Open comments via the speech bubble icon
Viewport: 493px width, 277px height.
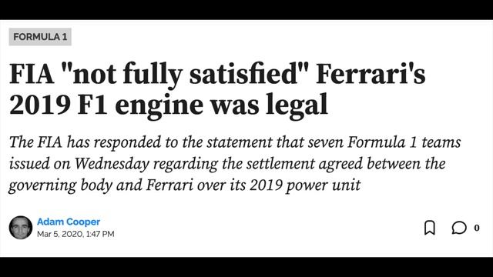459,228
